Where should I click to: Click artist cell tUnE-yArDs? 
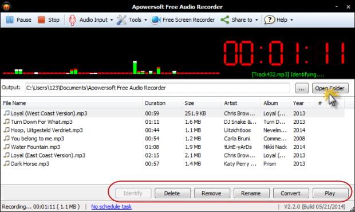(238, 147)
